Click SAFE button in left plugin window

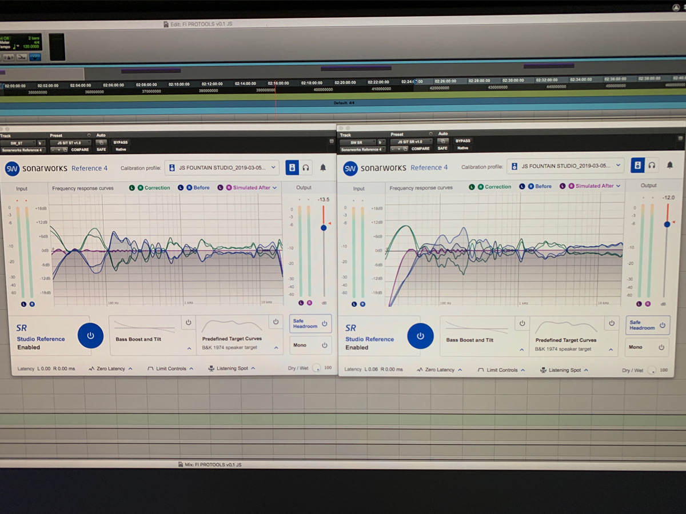point(101,150)
